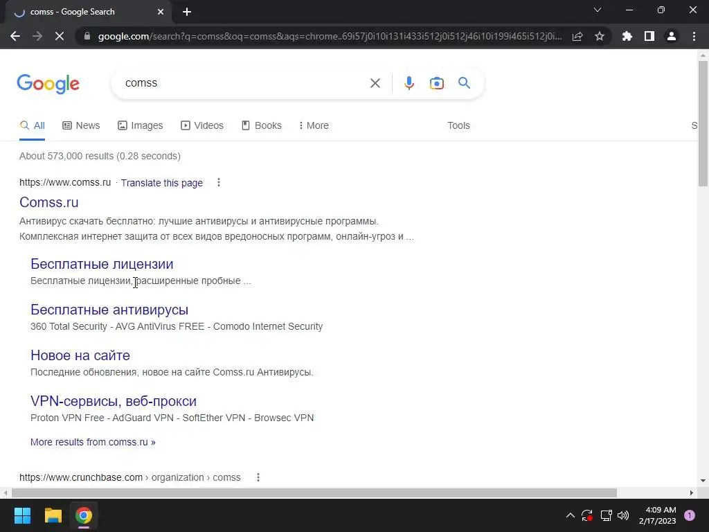
Task: Click More results from comss.ru
Action: pyautogui.click(x=93, y=442)
